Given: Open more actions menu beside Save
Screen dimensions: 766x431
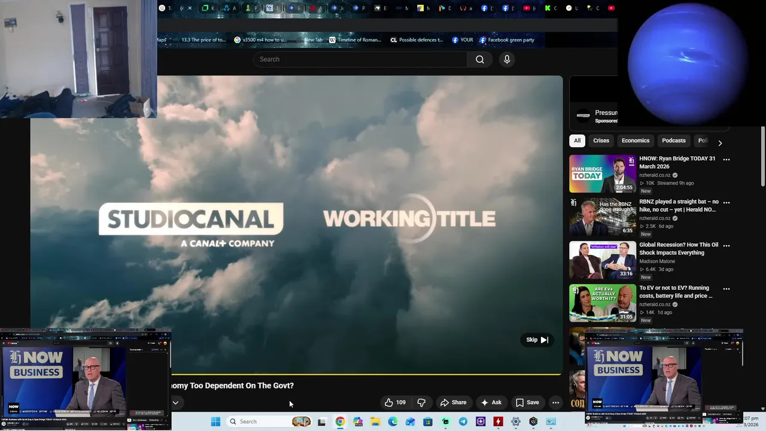Looking at the screenshot, I should pyautogui.click(x=555, y=403).
